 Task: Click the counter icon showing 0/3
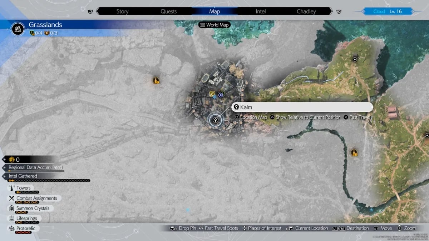pyautogui.click(x=46, y=33)
